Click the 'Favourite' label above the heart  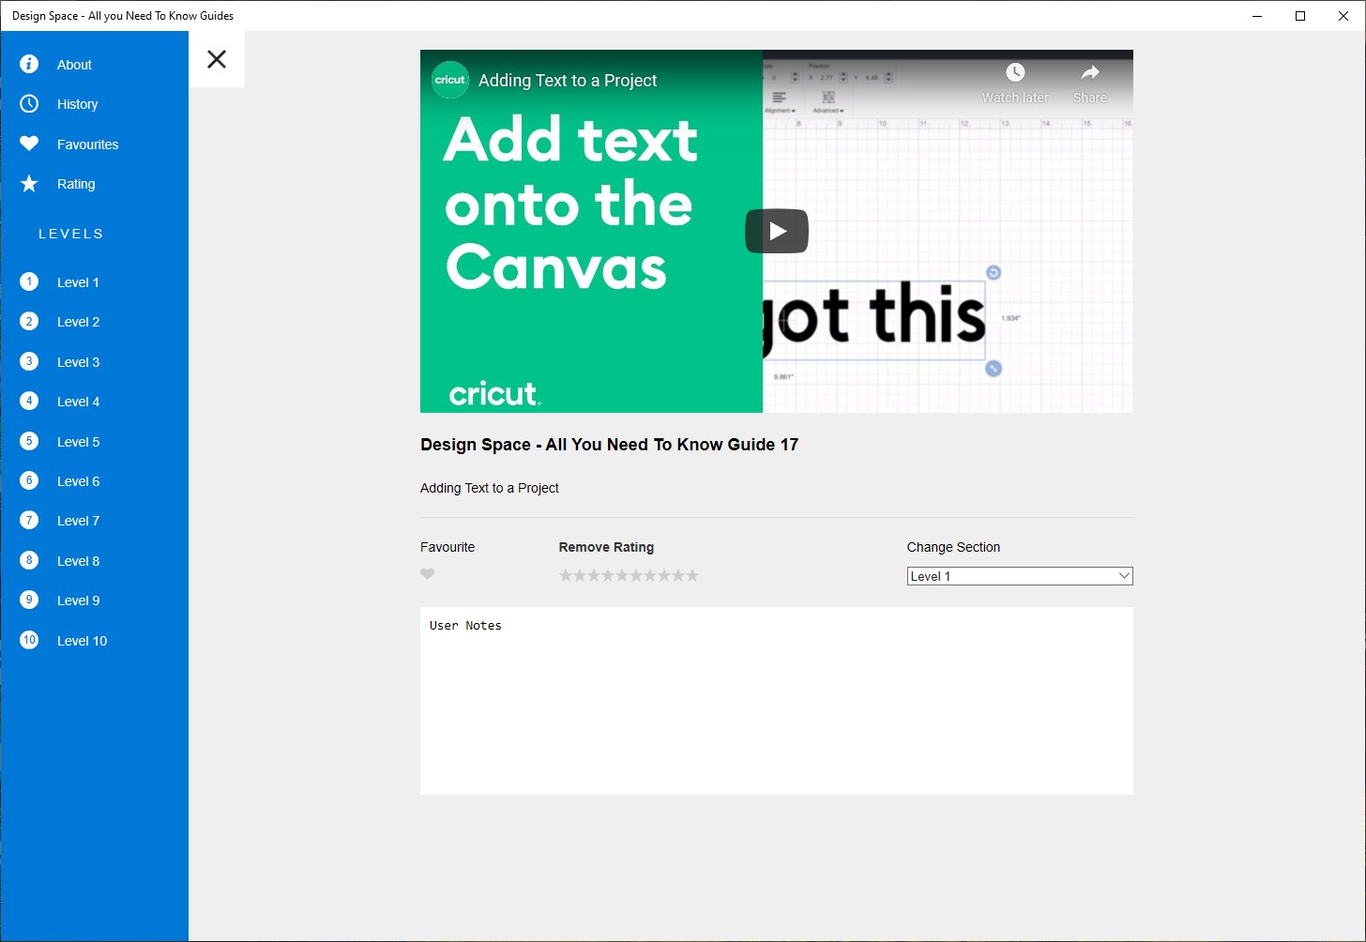(x=448, y=547)
